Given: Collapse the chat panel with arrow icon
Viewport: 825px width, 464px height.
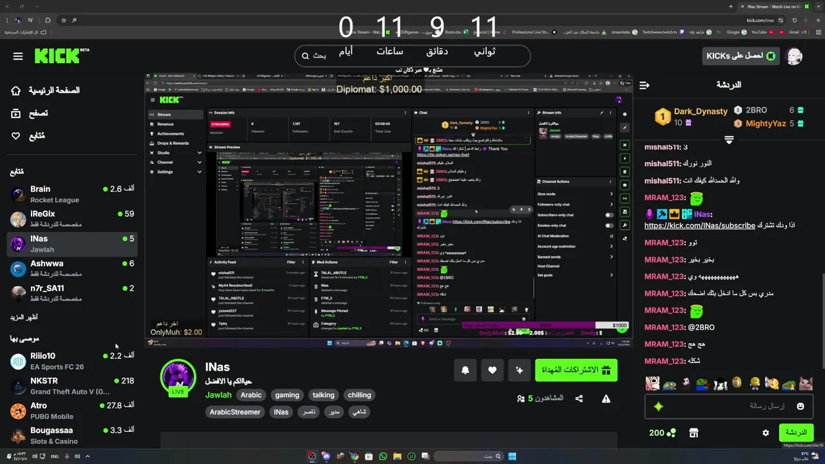Looking at the screenshot, I should [645, 84].
